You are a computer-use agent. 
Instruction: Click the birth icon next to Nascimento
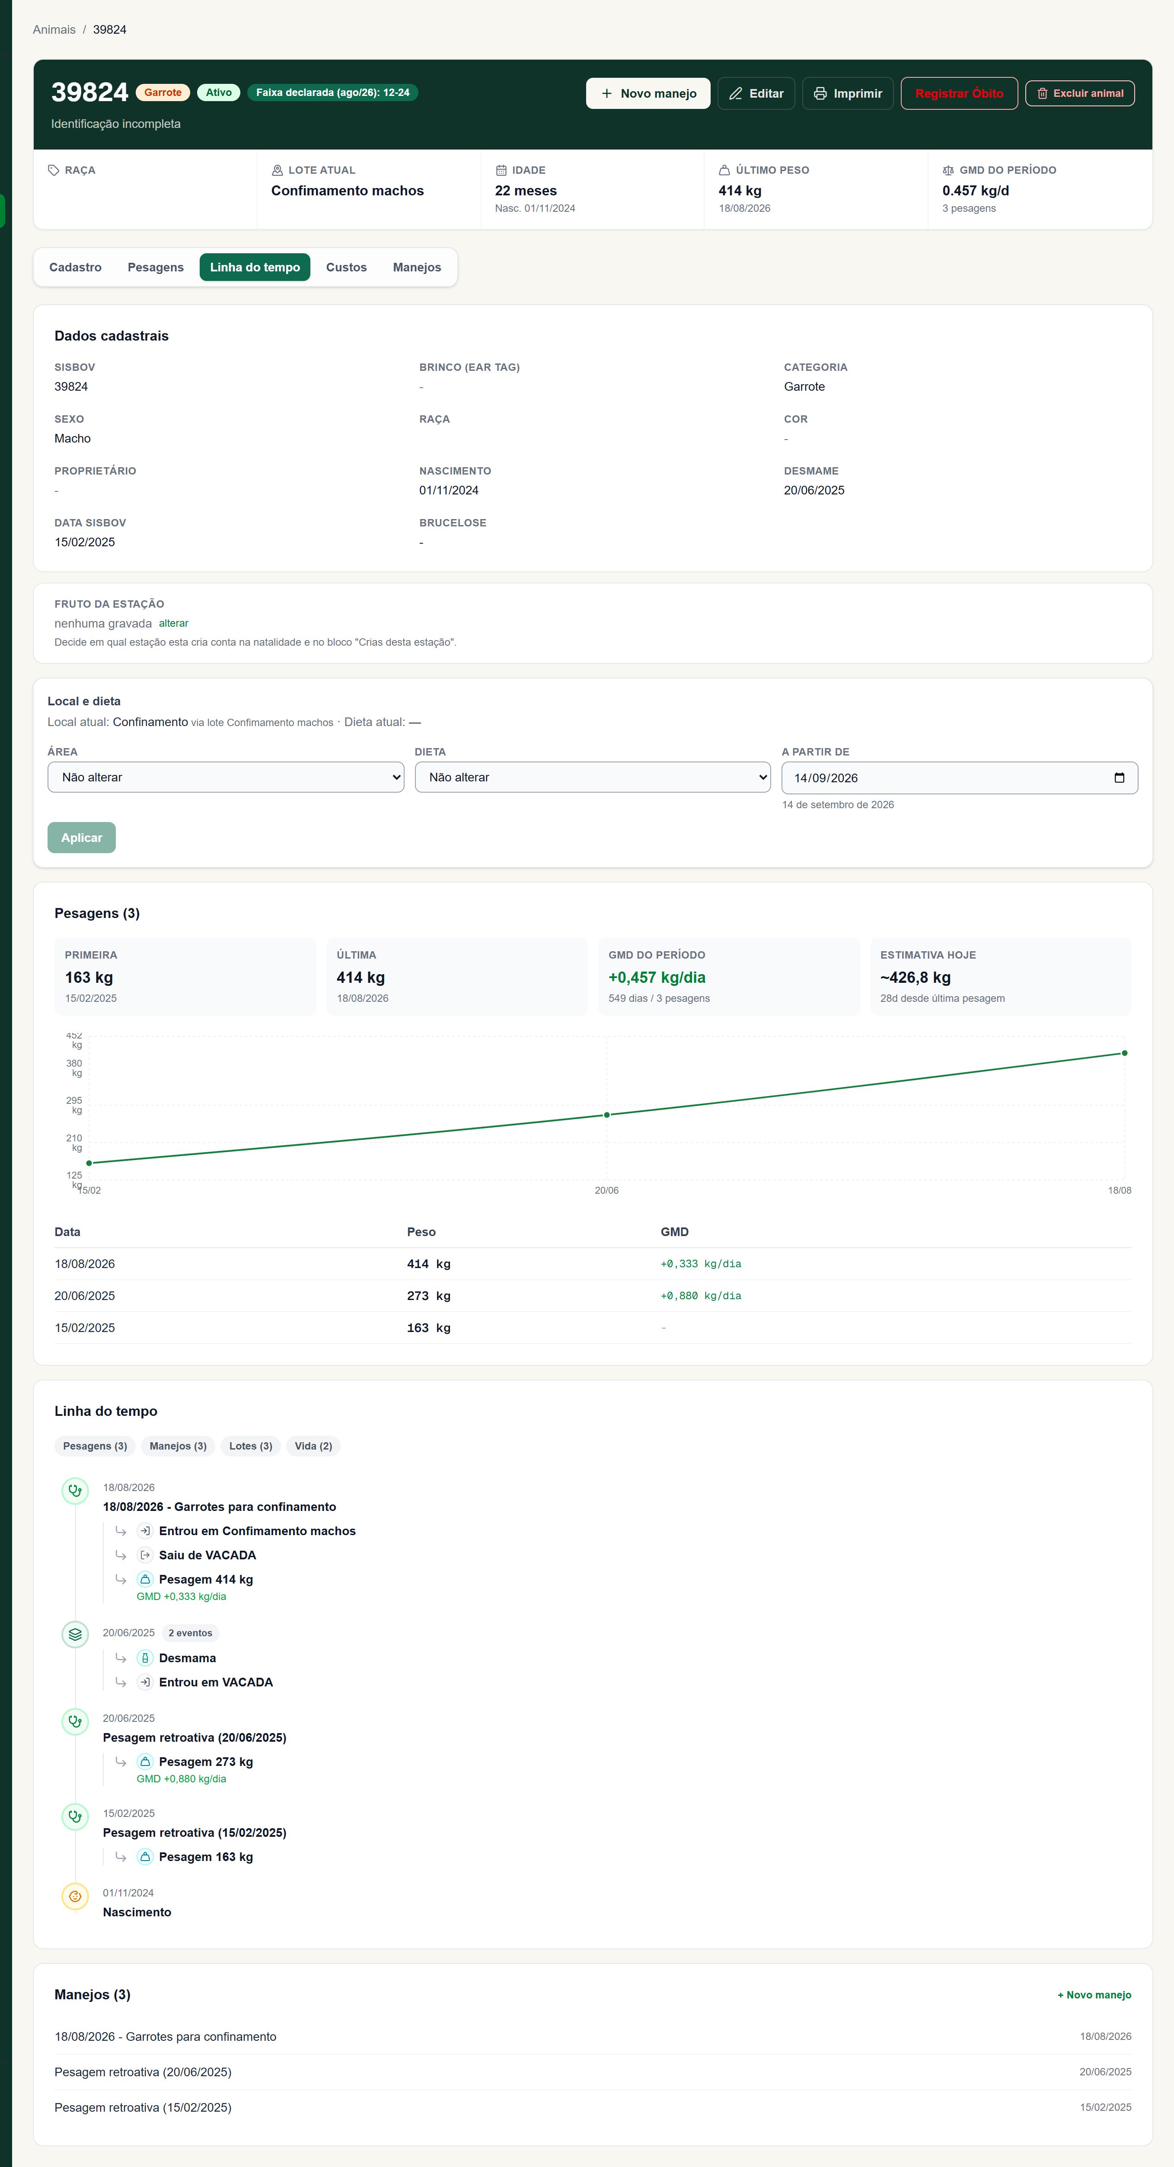pyautogui.click(x=75, y=1896)
